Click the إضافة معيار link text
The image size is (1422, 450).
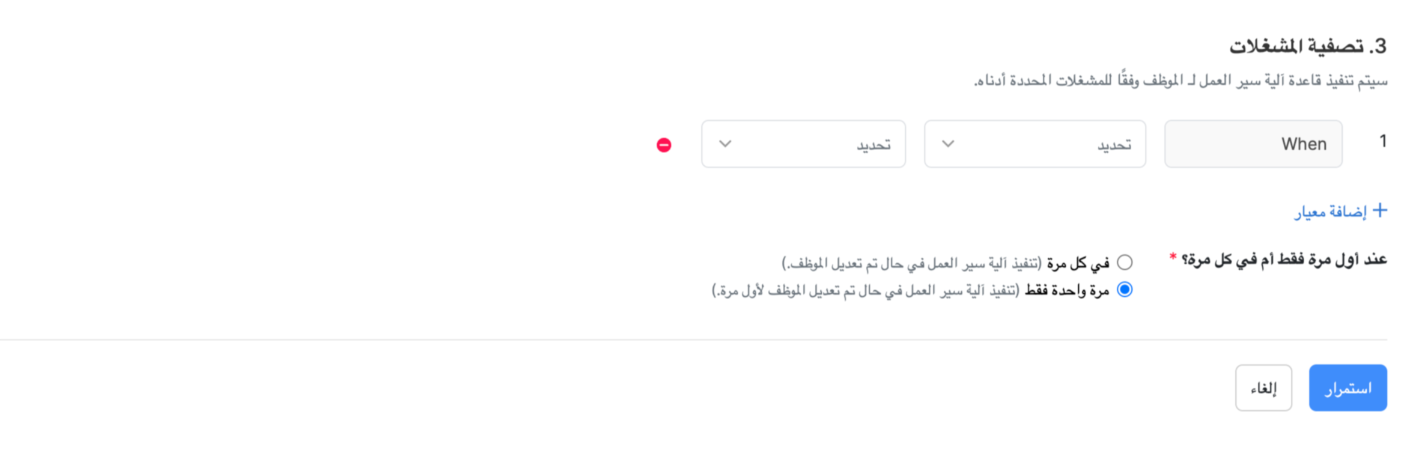point(1330,212)
